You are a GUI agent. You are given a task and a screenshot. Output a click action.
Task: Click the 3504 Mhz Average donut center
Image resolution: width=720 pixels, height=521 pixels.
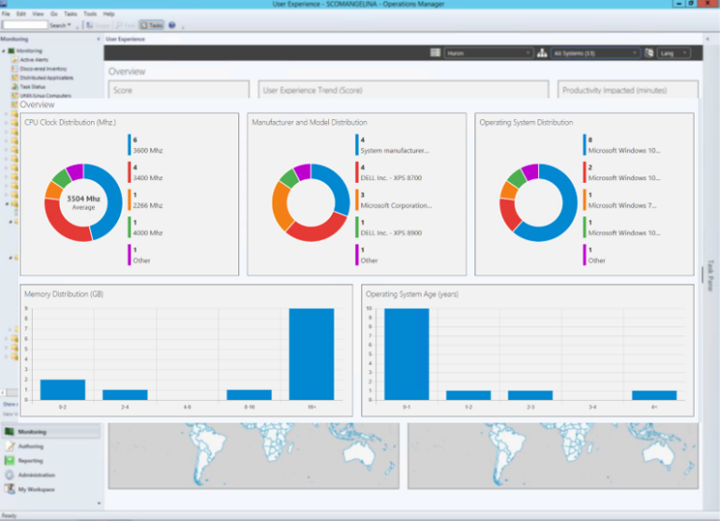[83, 202]
